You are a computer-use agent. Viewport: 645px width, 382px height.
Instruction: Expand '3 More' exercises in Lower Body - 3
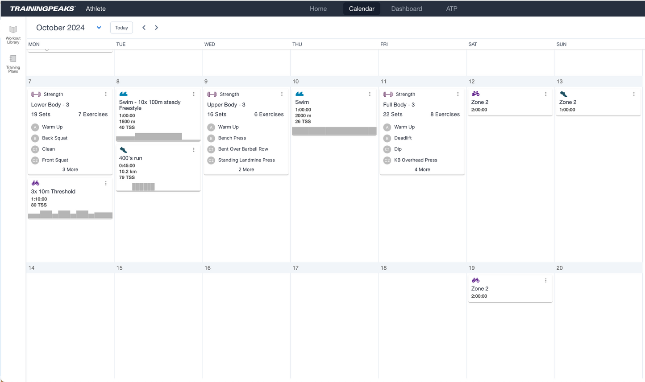tap(70, 169)
